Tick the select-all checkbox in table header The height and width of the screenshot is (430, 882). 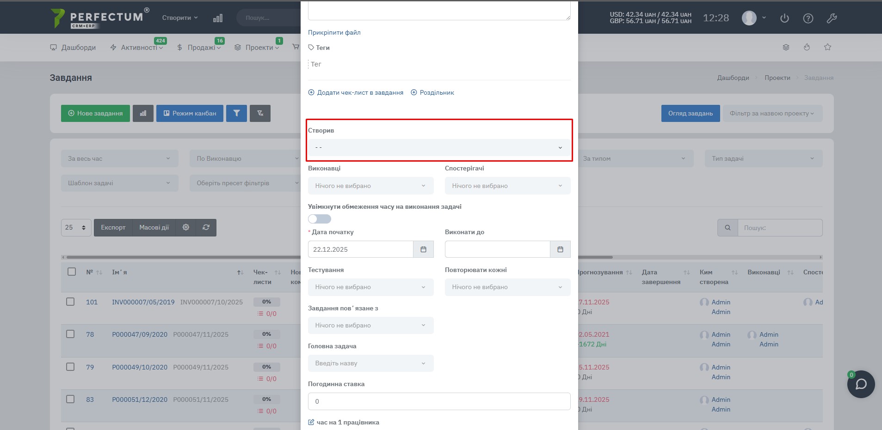click(72, 272)
